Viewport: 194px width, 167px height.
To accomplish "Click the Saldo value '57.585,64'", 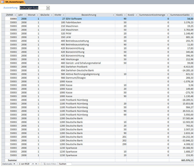I will [x=181, y=118].
